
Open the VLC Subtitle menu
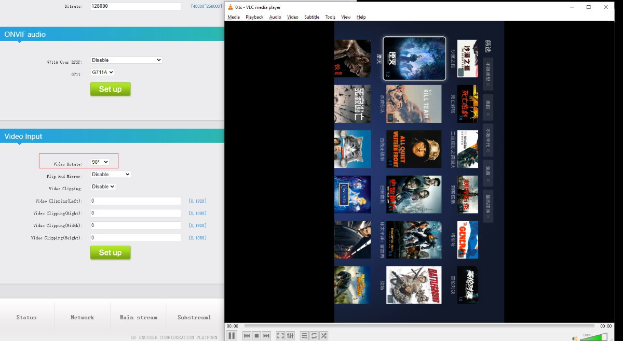coord(311,17)
